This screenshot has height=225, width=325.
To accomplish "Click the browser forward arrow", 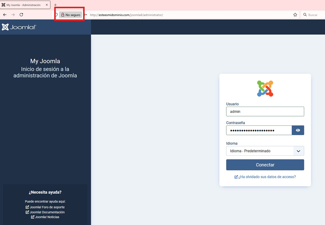I will (13, 15).
